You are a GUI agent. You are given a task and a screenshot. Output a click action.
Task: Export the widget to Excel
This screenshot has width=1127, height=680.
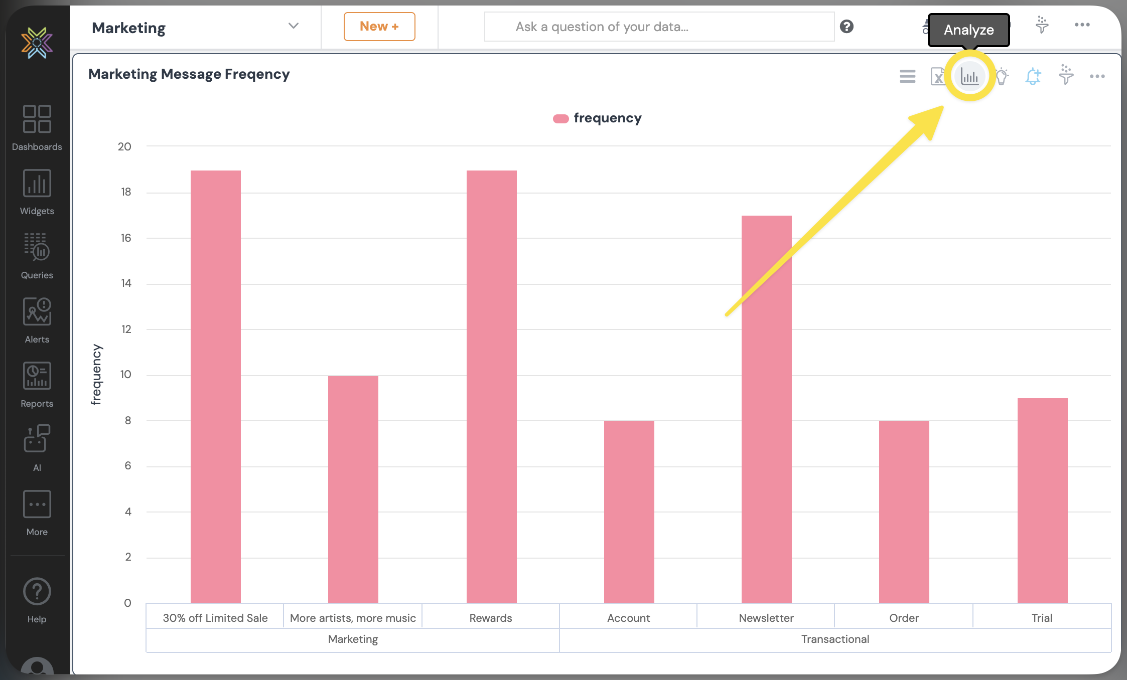coord(937,77)
